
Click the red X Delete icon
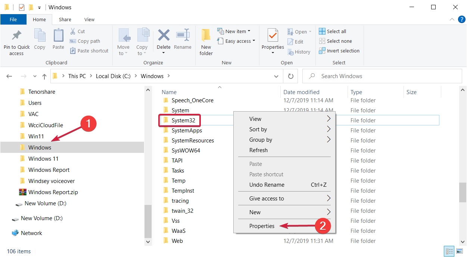point(164,35)
